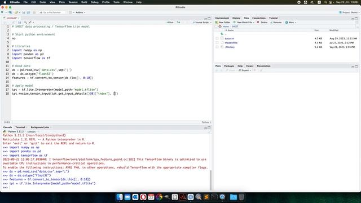Click the code tools wand icon
361x203 pixels.
30,23
